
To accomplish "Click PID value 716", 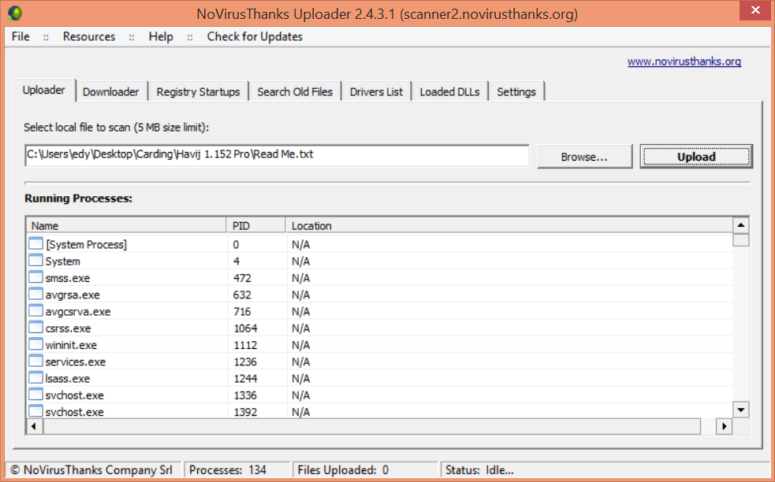I will pos(242,312).
